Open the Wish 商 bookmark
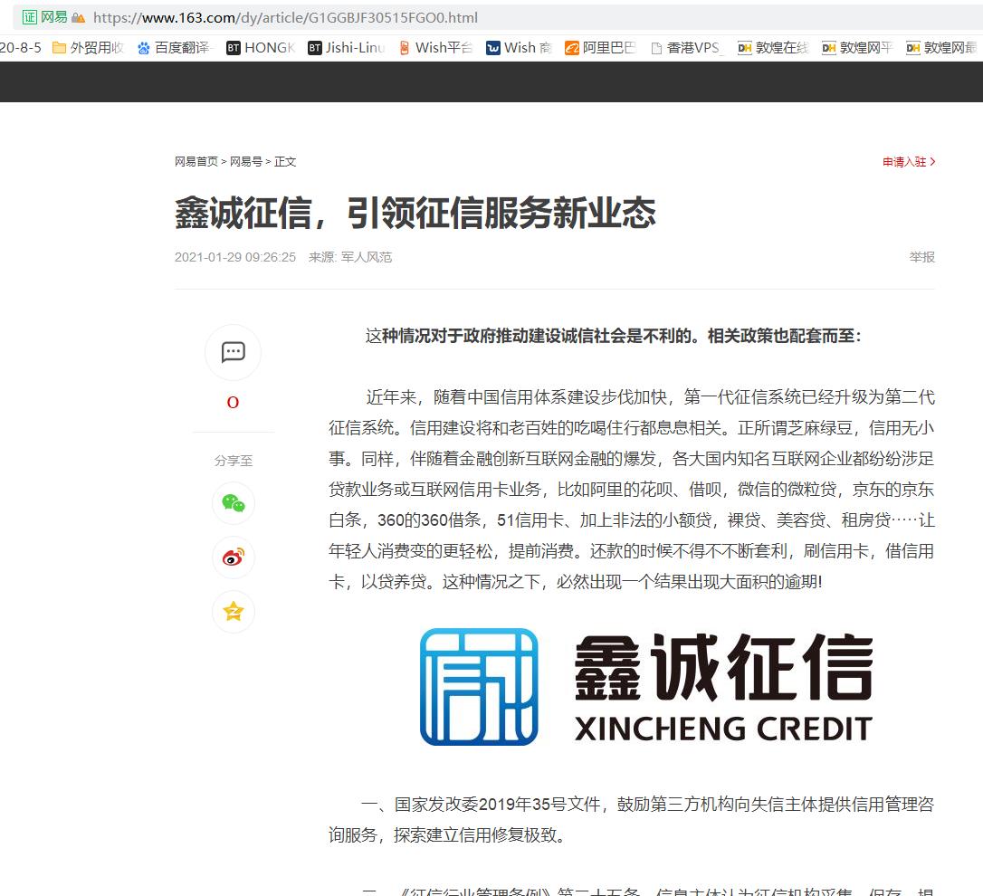Viewport: 983px width, 896px height. point(519,48)
